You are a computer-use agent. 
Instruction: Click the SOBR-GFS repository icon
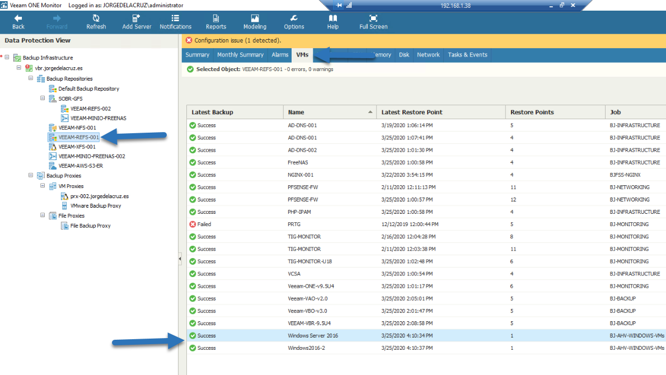53,99
